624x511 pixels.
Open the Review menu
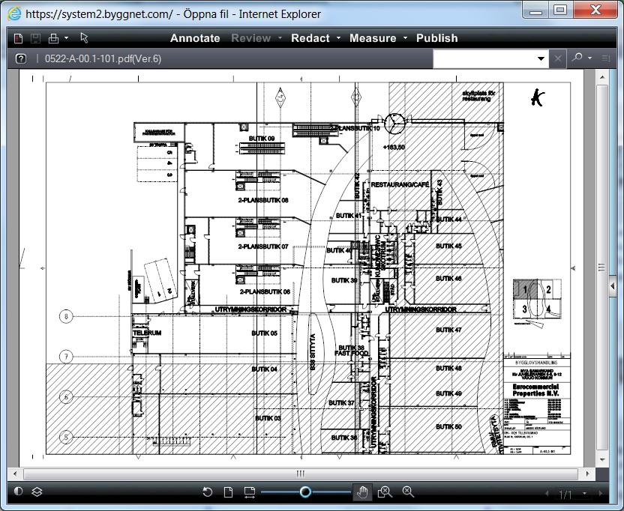(250, 38)
